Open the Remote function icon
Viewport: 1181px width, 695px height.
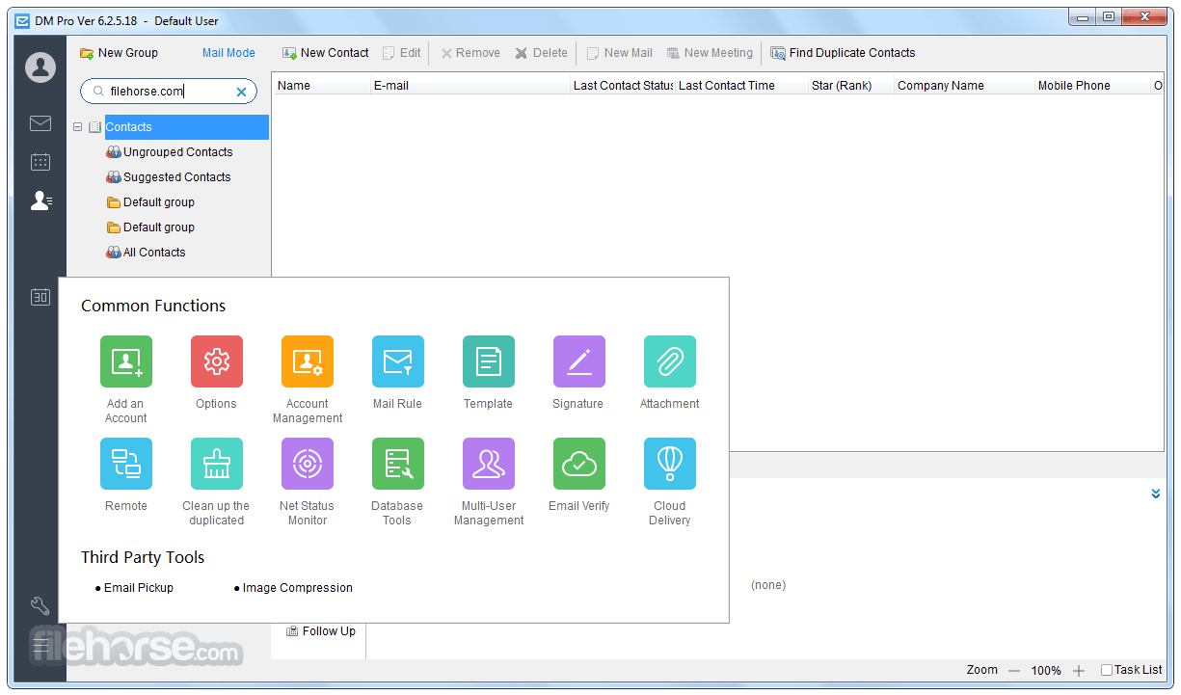(x=126, y=464)
